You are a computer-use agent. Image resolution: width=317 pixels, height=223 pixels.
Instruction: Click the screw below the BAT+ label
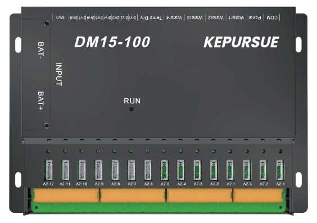[x=47, y=125]
